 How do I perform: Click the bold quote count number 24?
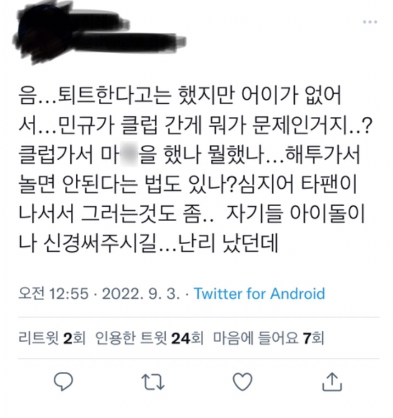[x=181, y=338]
